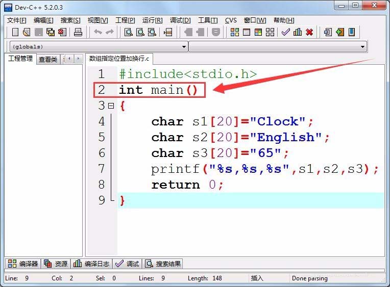Open the 调试[D] menu
The width and height of the screenshot is (390, 287).
click(180, 20)
